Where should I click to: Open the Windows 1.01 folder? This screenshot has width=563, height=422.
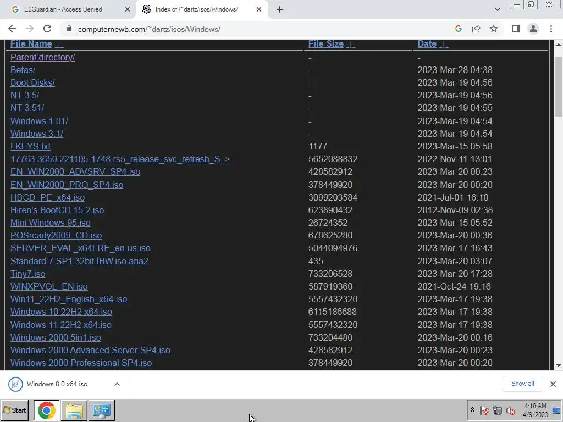point(39,121)
